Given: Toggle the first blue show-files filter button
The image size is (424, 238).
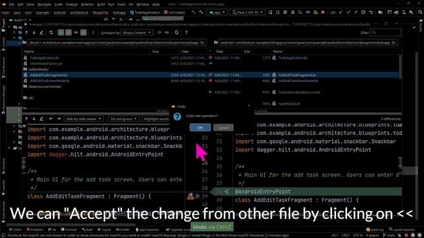Looking at the screenshot, I should coord(61,32).
